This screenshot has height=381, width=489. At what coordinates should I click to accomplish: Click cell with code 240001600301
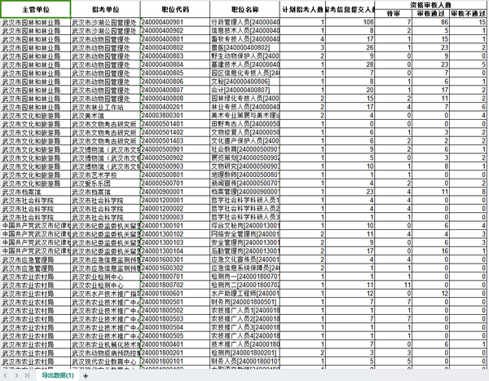pyautogui.click(x=175, y=259)
